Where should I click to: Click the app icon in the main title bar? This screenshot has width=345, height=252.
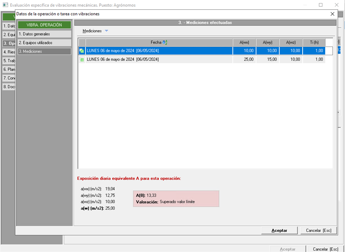click(x=5, y=5)
